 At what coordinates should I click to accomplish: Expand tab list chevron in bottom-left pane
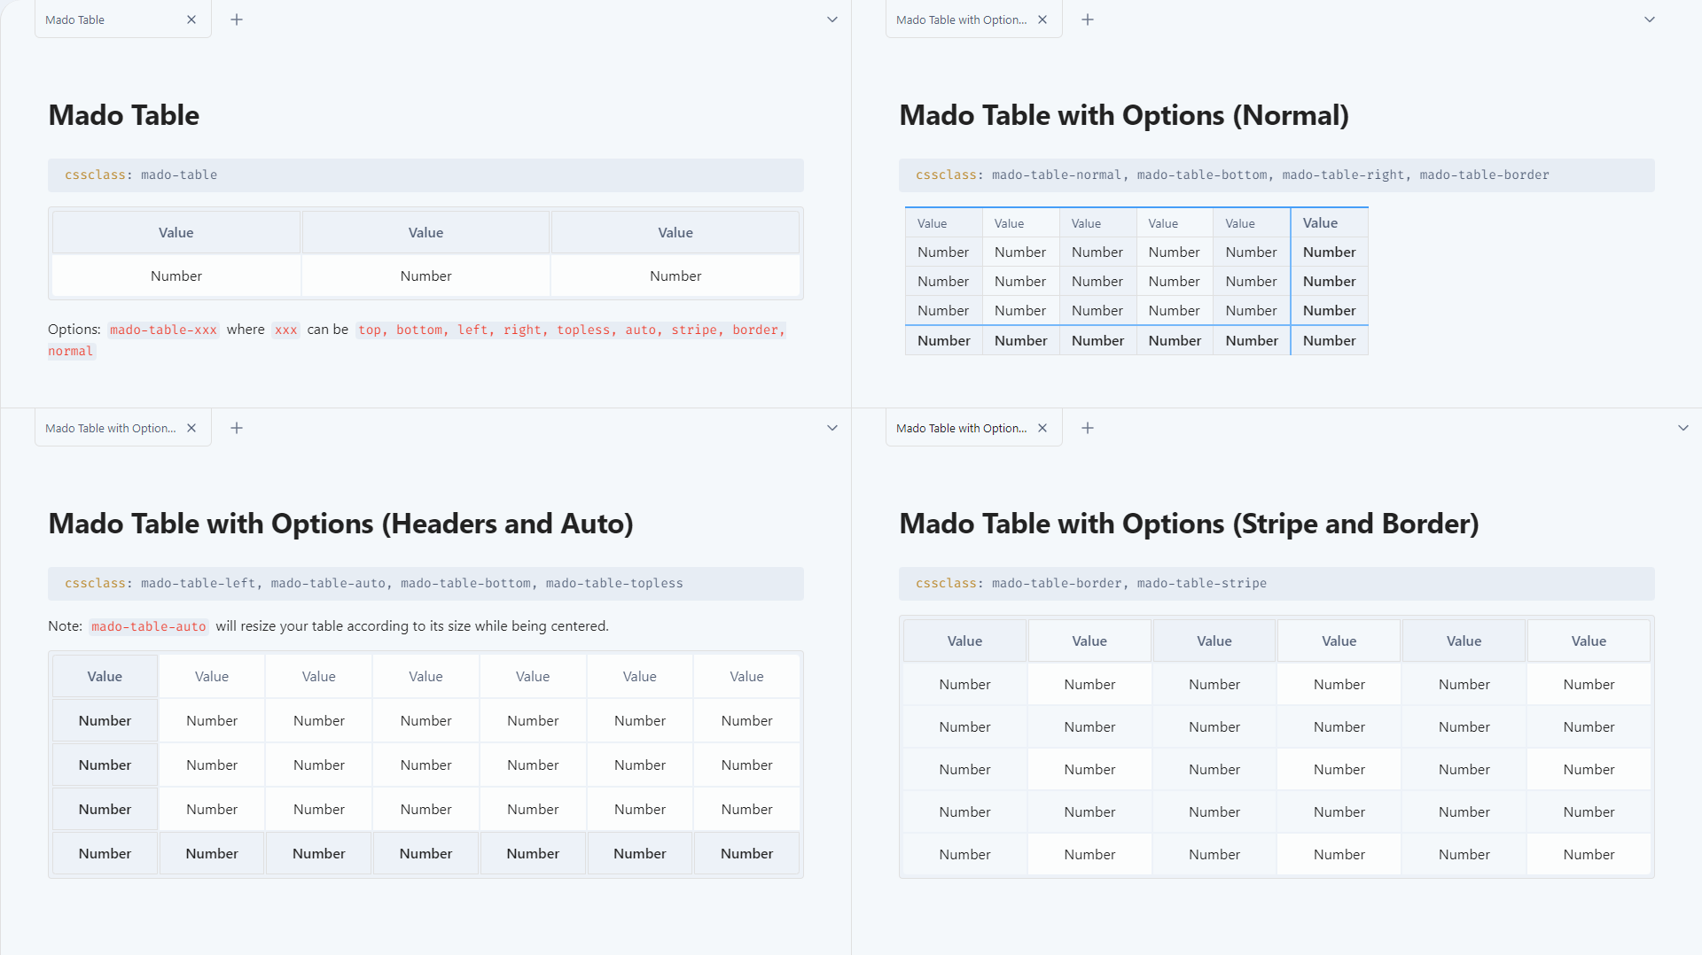point(832,428)
